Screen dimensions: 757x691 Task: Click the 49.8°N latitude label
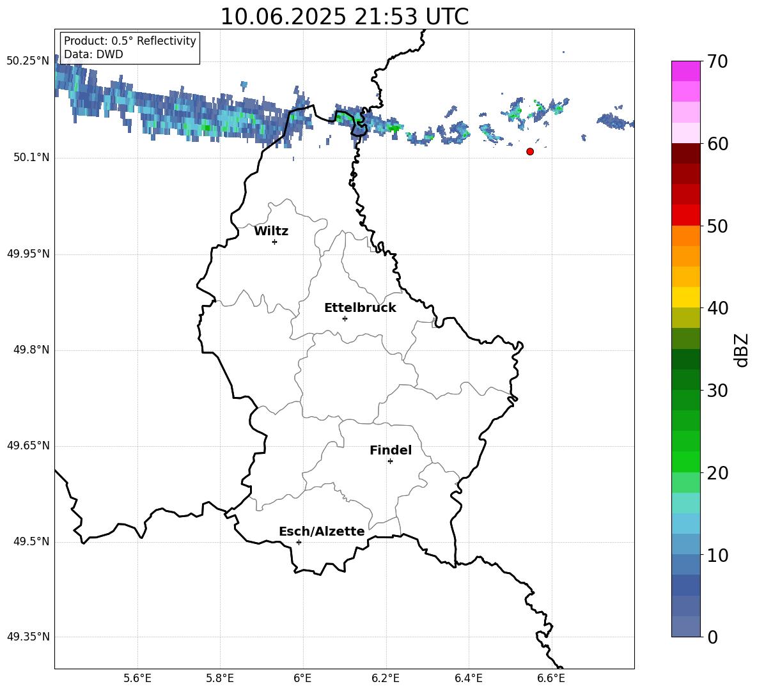click(31, 350)
